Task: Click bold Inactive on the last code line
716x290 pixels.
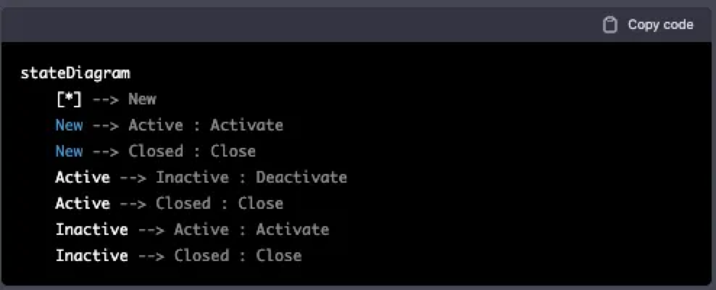Action: click(x=92, y=255)
